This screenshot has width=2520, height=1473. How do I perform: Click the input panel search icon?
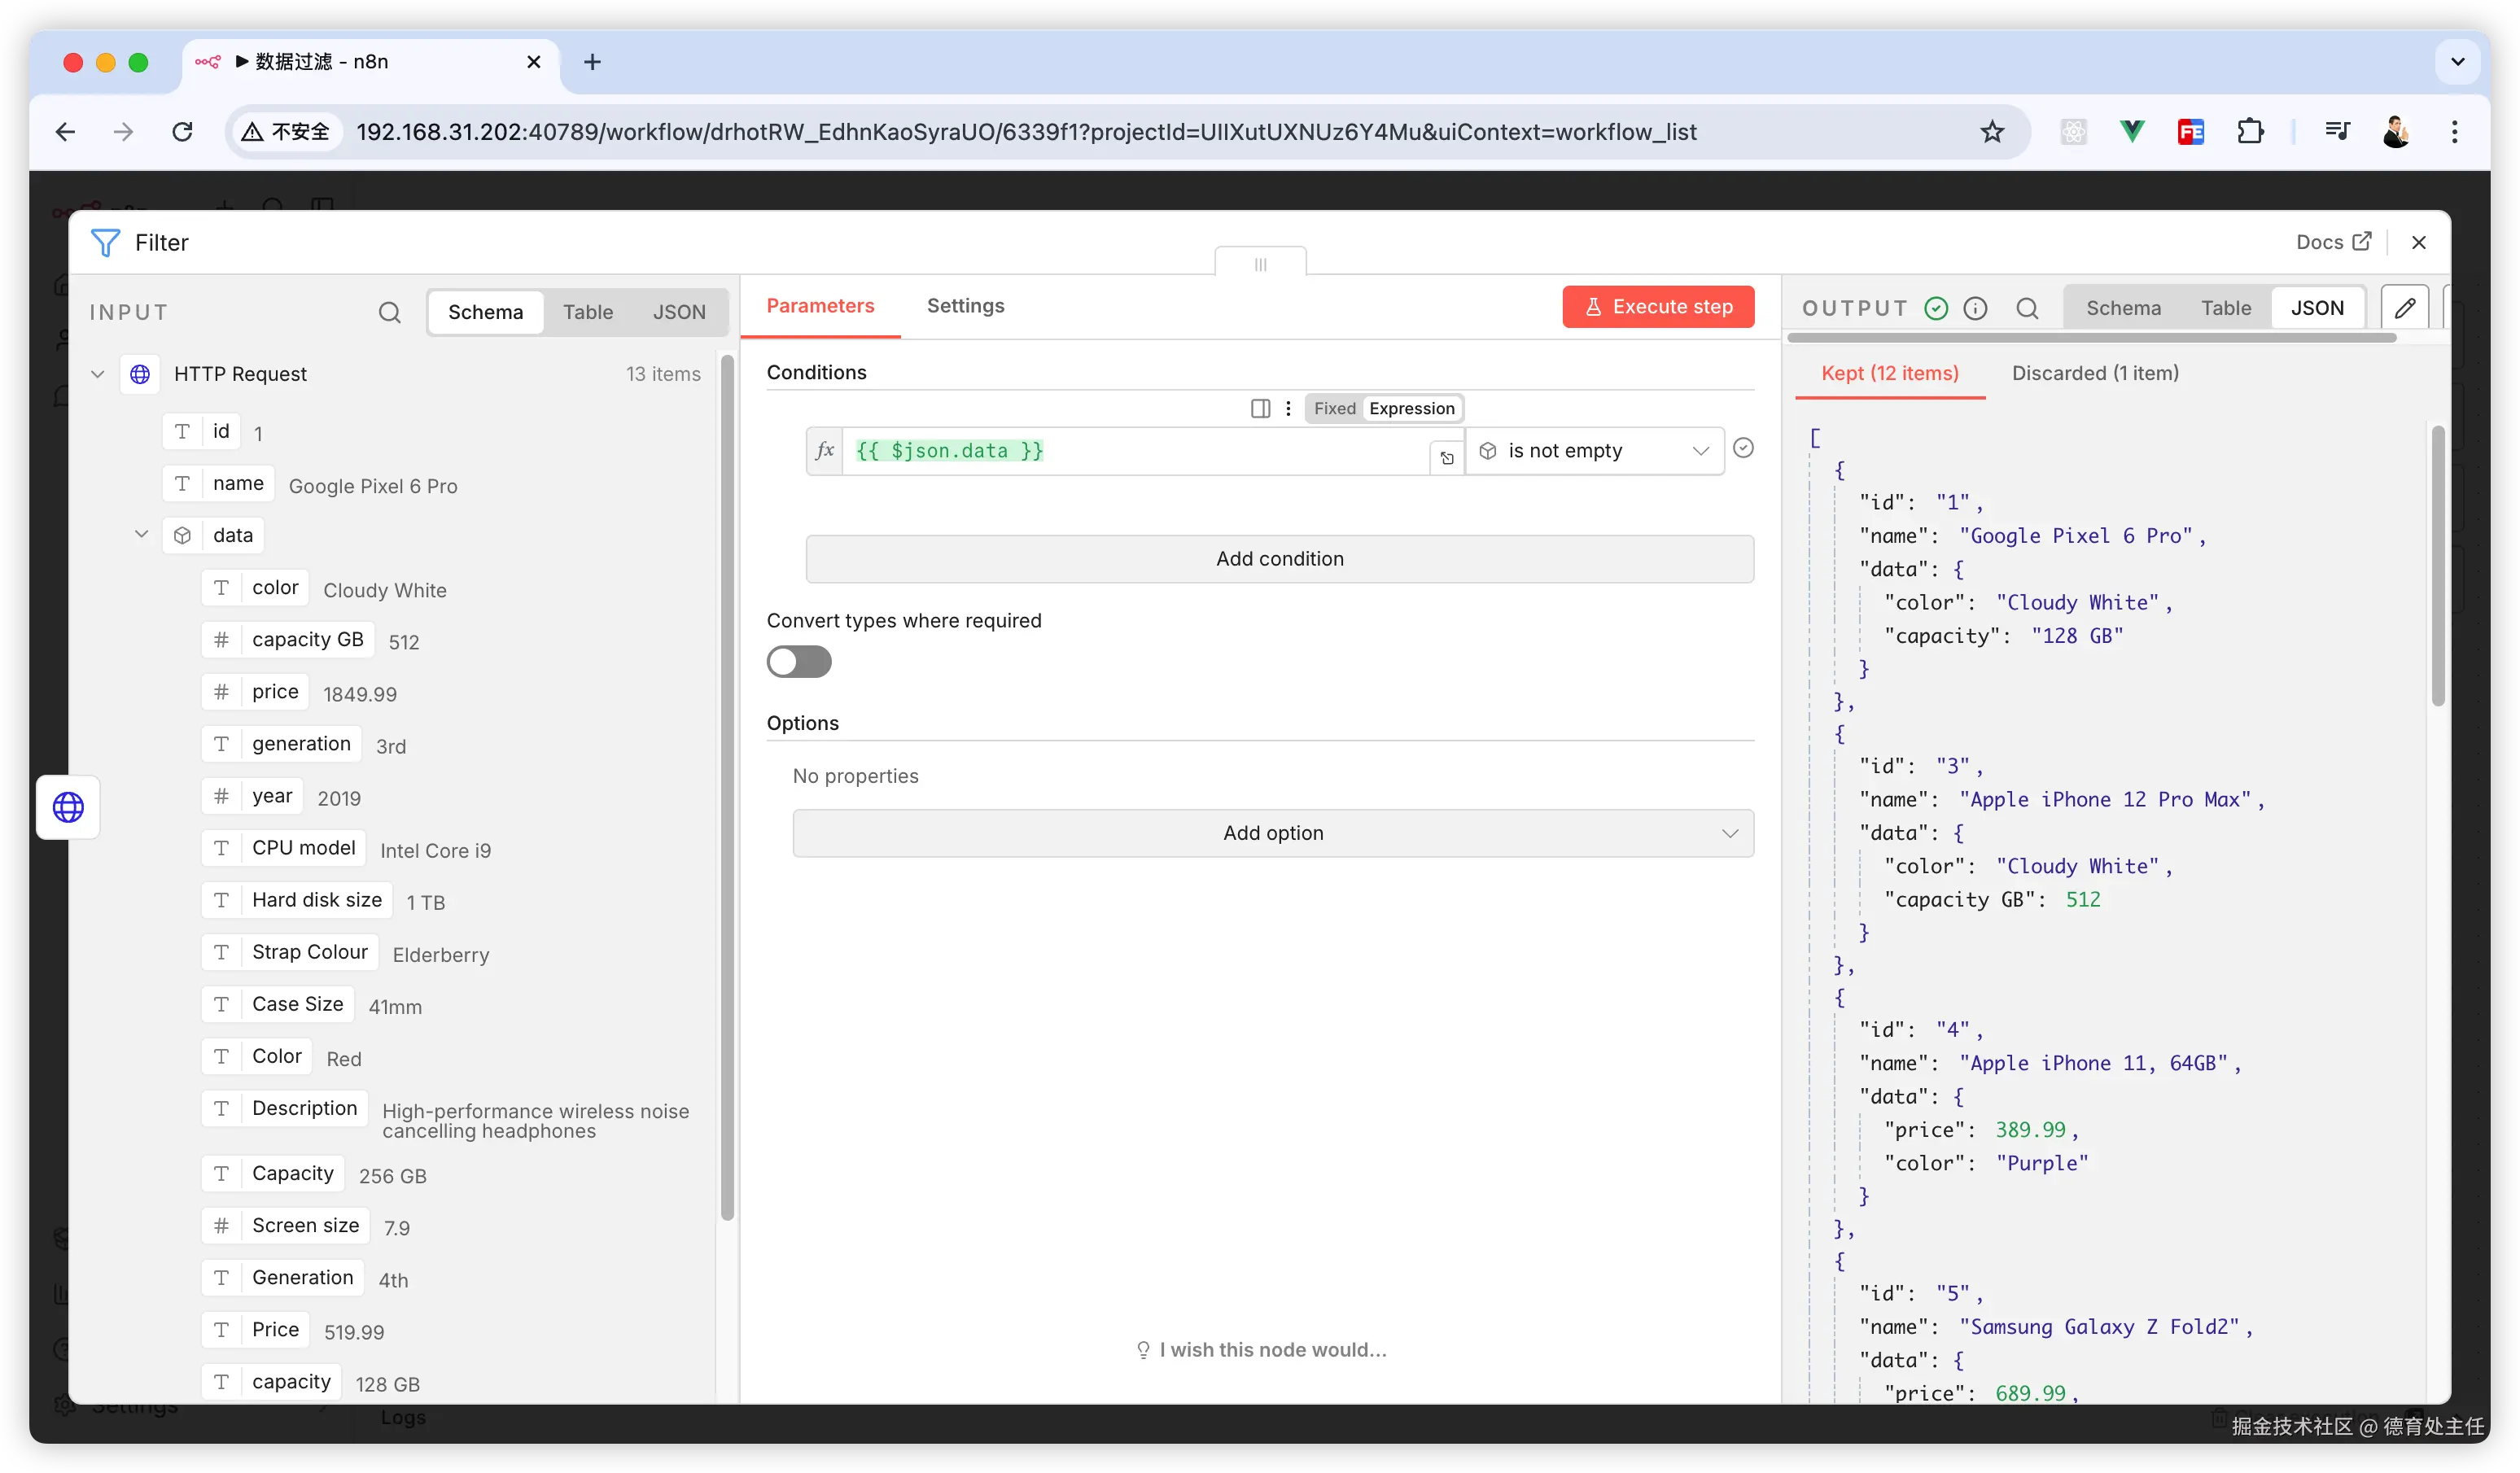[x=389, y=312]
